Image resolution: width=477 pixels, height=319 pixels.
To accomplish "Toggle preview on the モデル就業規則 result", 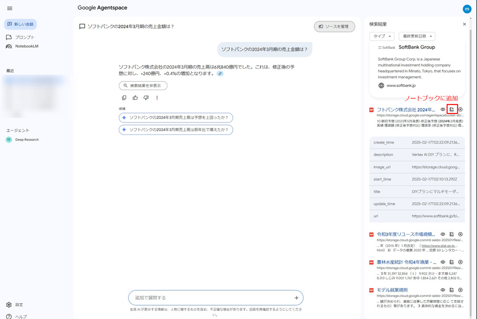I will 443,290.
